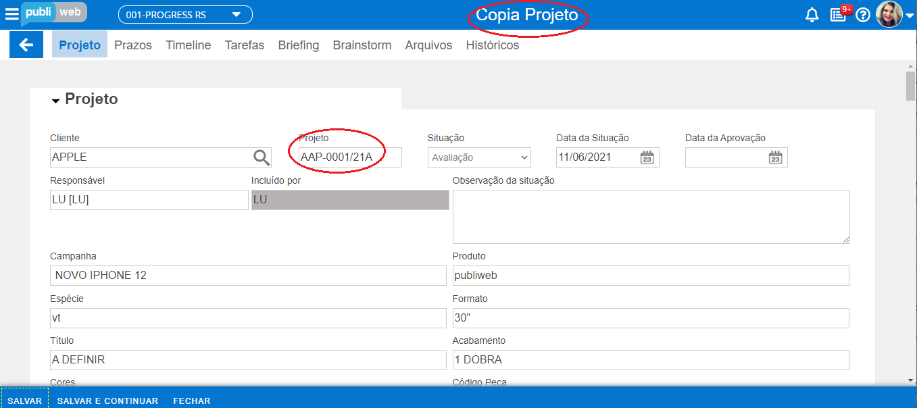The width and height of the screenshot is (917, 408).
Task: Click the Título field A DEFINIR
Action: [248, 360]
